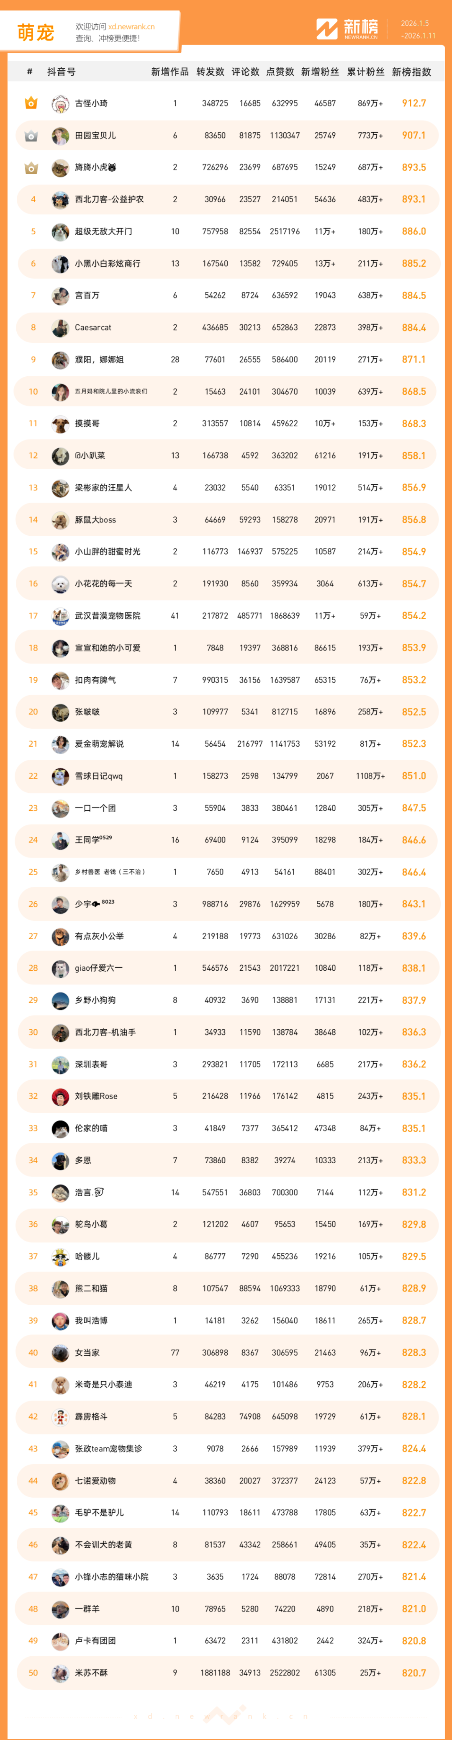Click the 转发数 column header
Screen dimensions: 452x1740
coord(210,72)
